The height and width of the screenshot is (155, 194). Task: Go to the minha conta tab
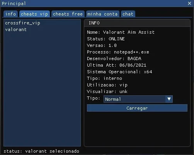[103, 14]
